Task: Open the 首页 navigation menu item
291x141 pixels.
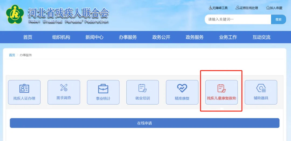Action: coord(28,37)
